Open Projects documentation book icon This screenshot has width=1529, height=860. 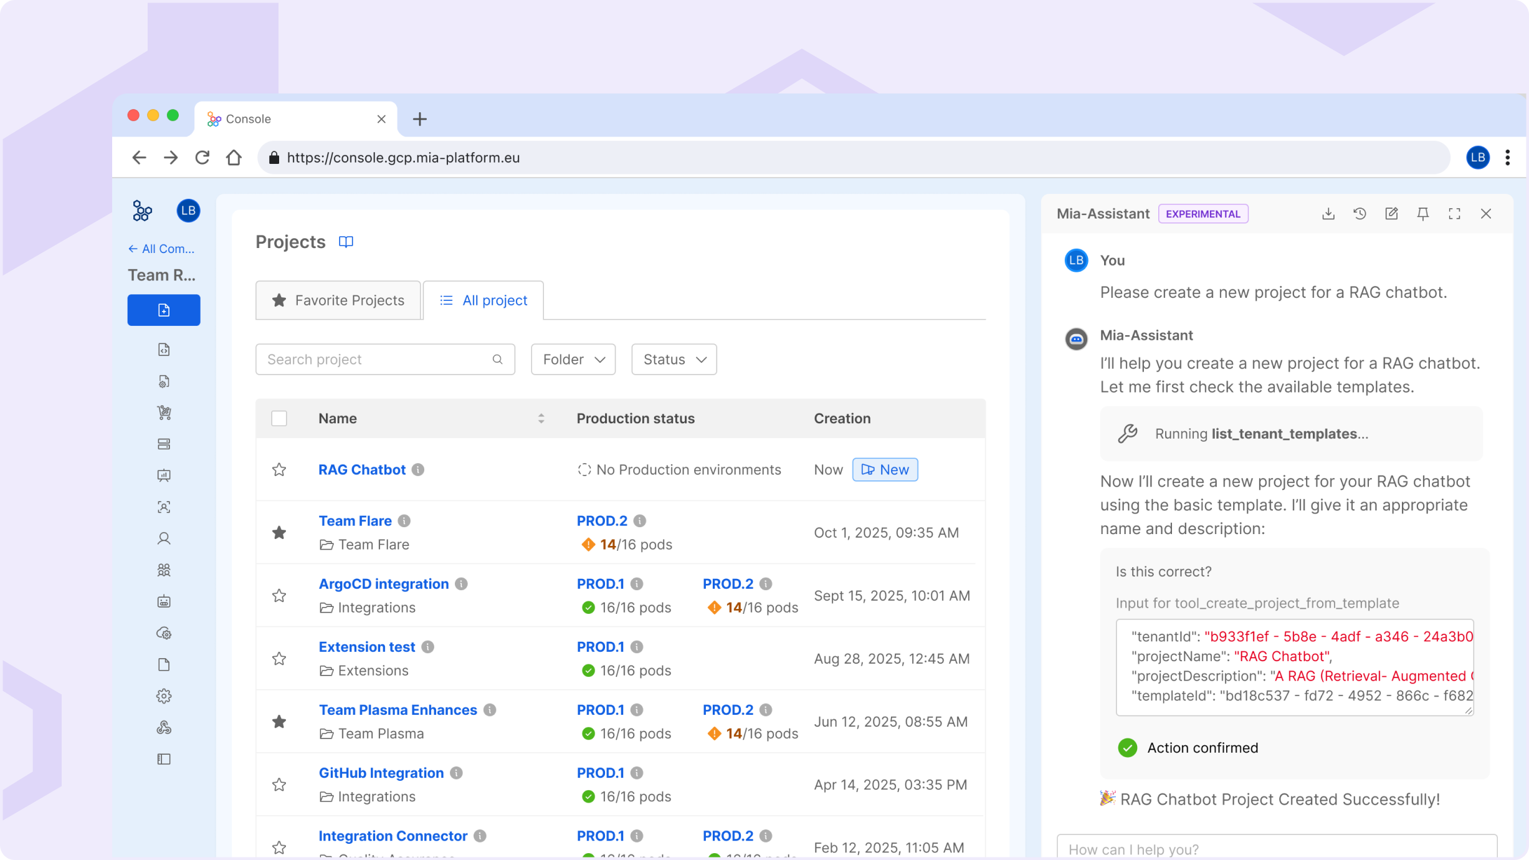(346, 242)
